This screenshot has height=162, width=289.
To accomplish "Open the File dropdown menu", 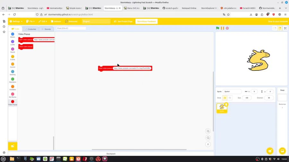I will [x=30, y=21].
